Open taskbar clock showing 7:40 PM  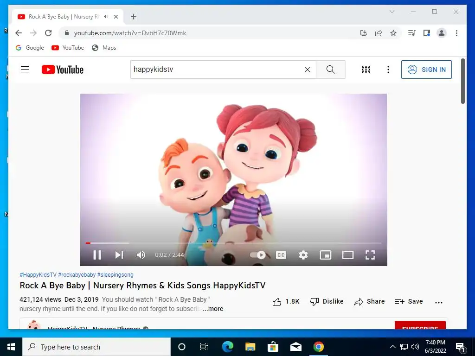435,347
